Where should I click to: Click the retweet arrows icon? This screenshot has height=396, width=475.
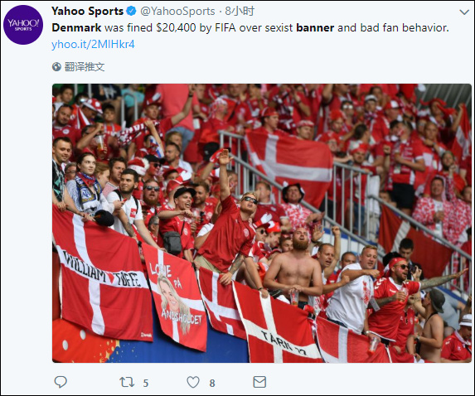[x=127, y=382]
